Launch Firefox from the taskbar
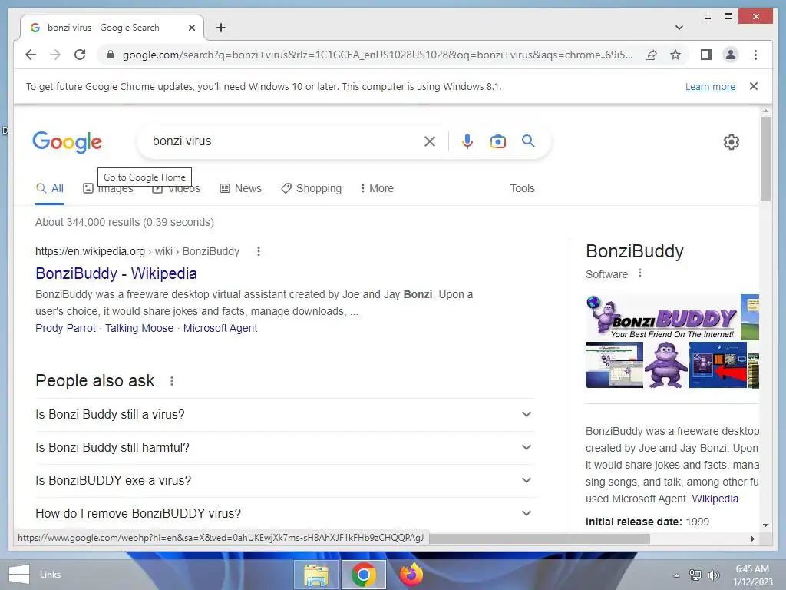 pos(411,575)
